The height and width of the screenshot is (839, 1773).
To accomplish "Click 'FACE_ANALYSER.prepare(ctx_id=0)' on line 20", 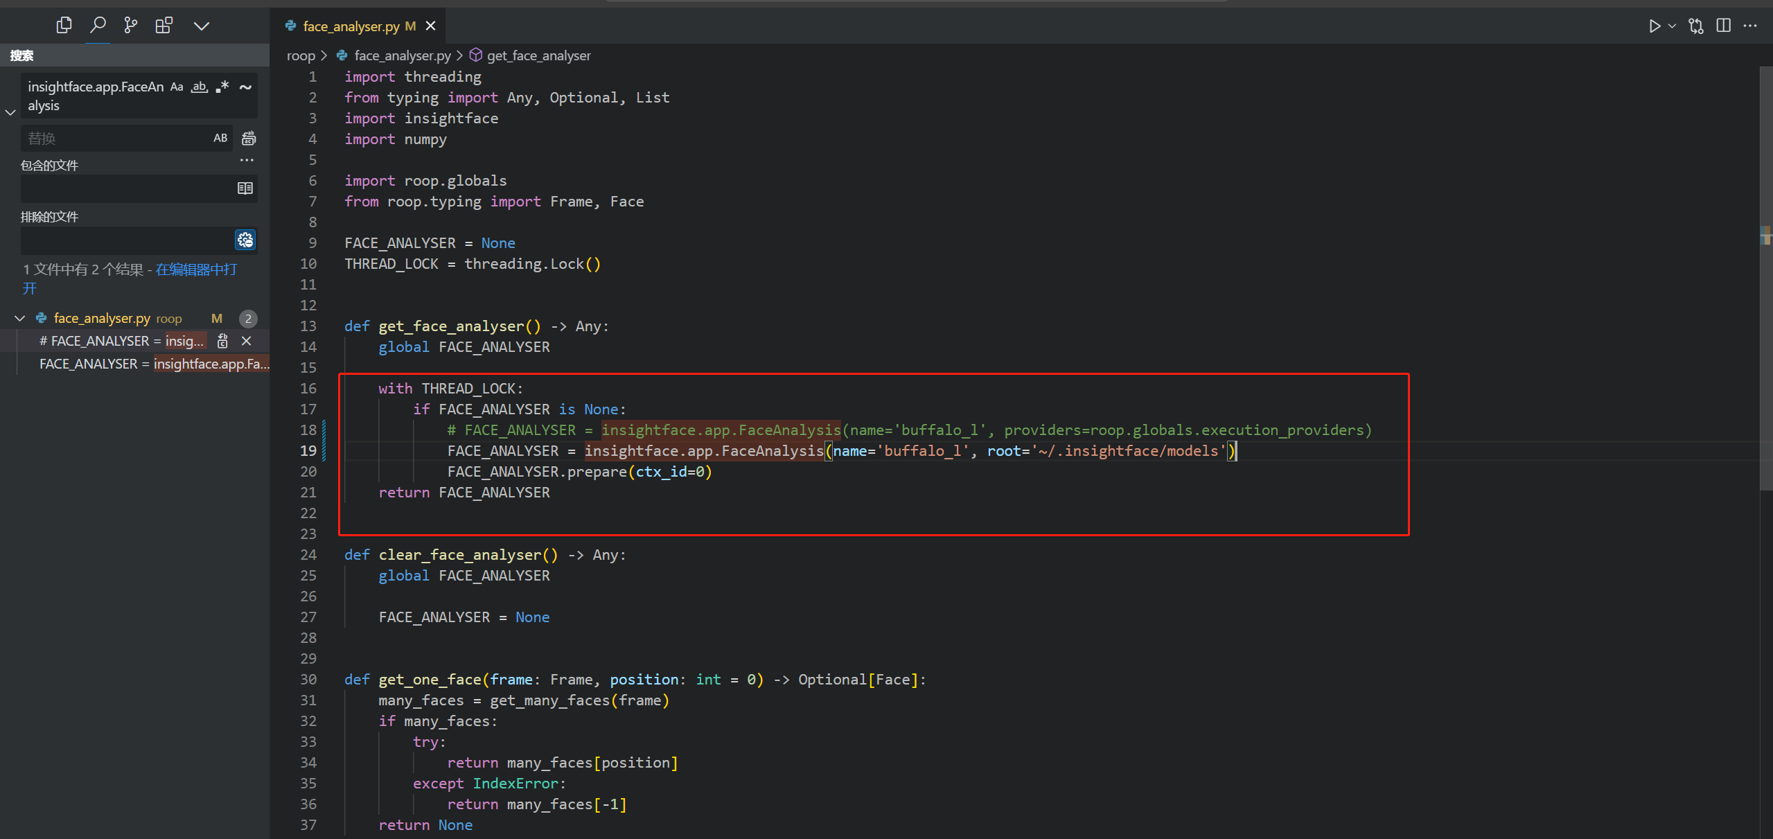I will (x=580, y=472).
